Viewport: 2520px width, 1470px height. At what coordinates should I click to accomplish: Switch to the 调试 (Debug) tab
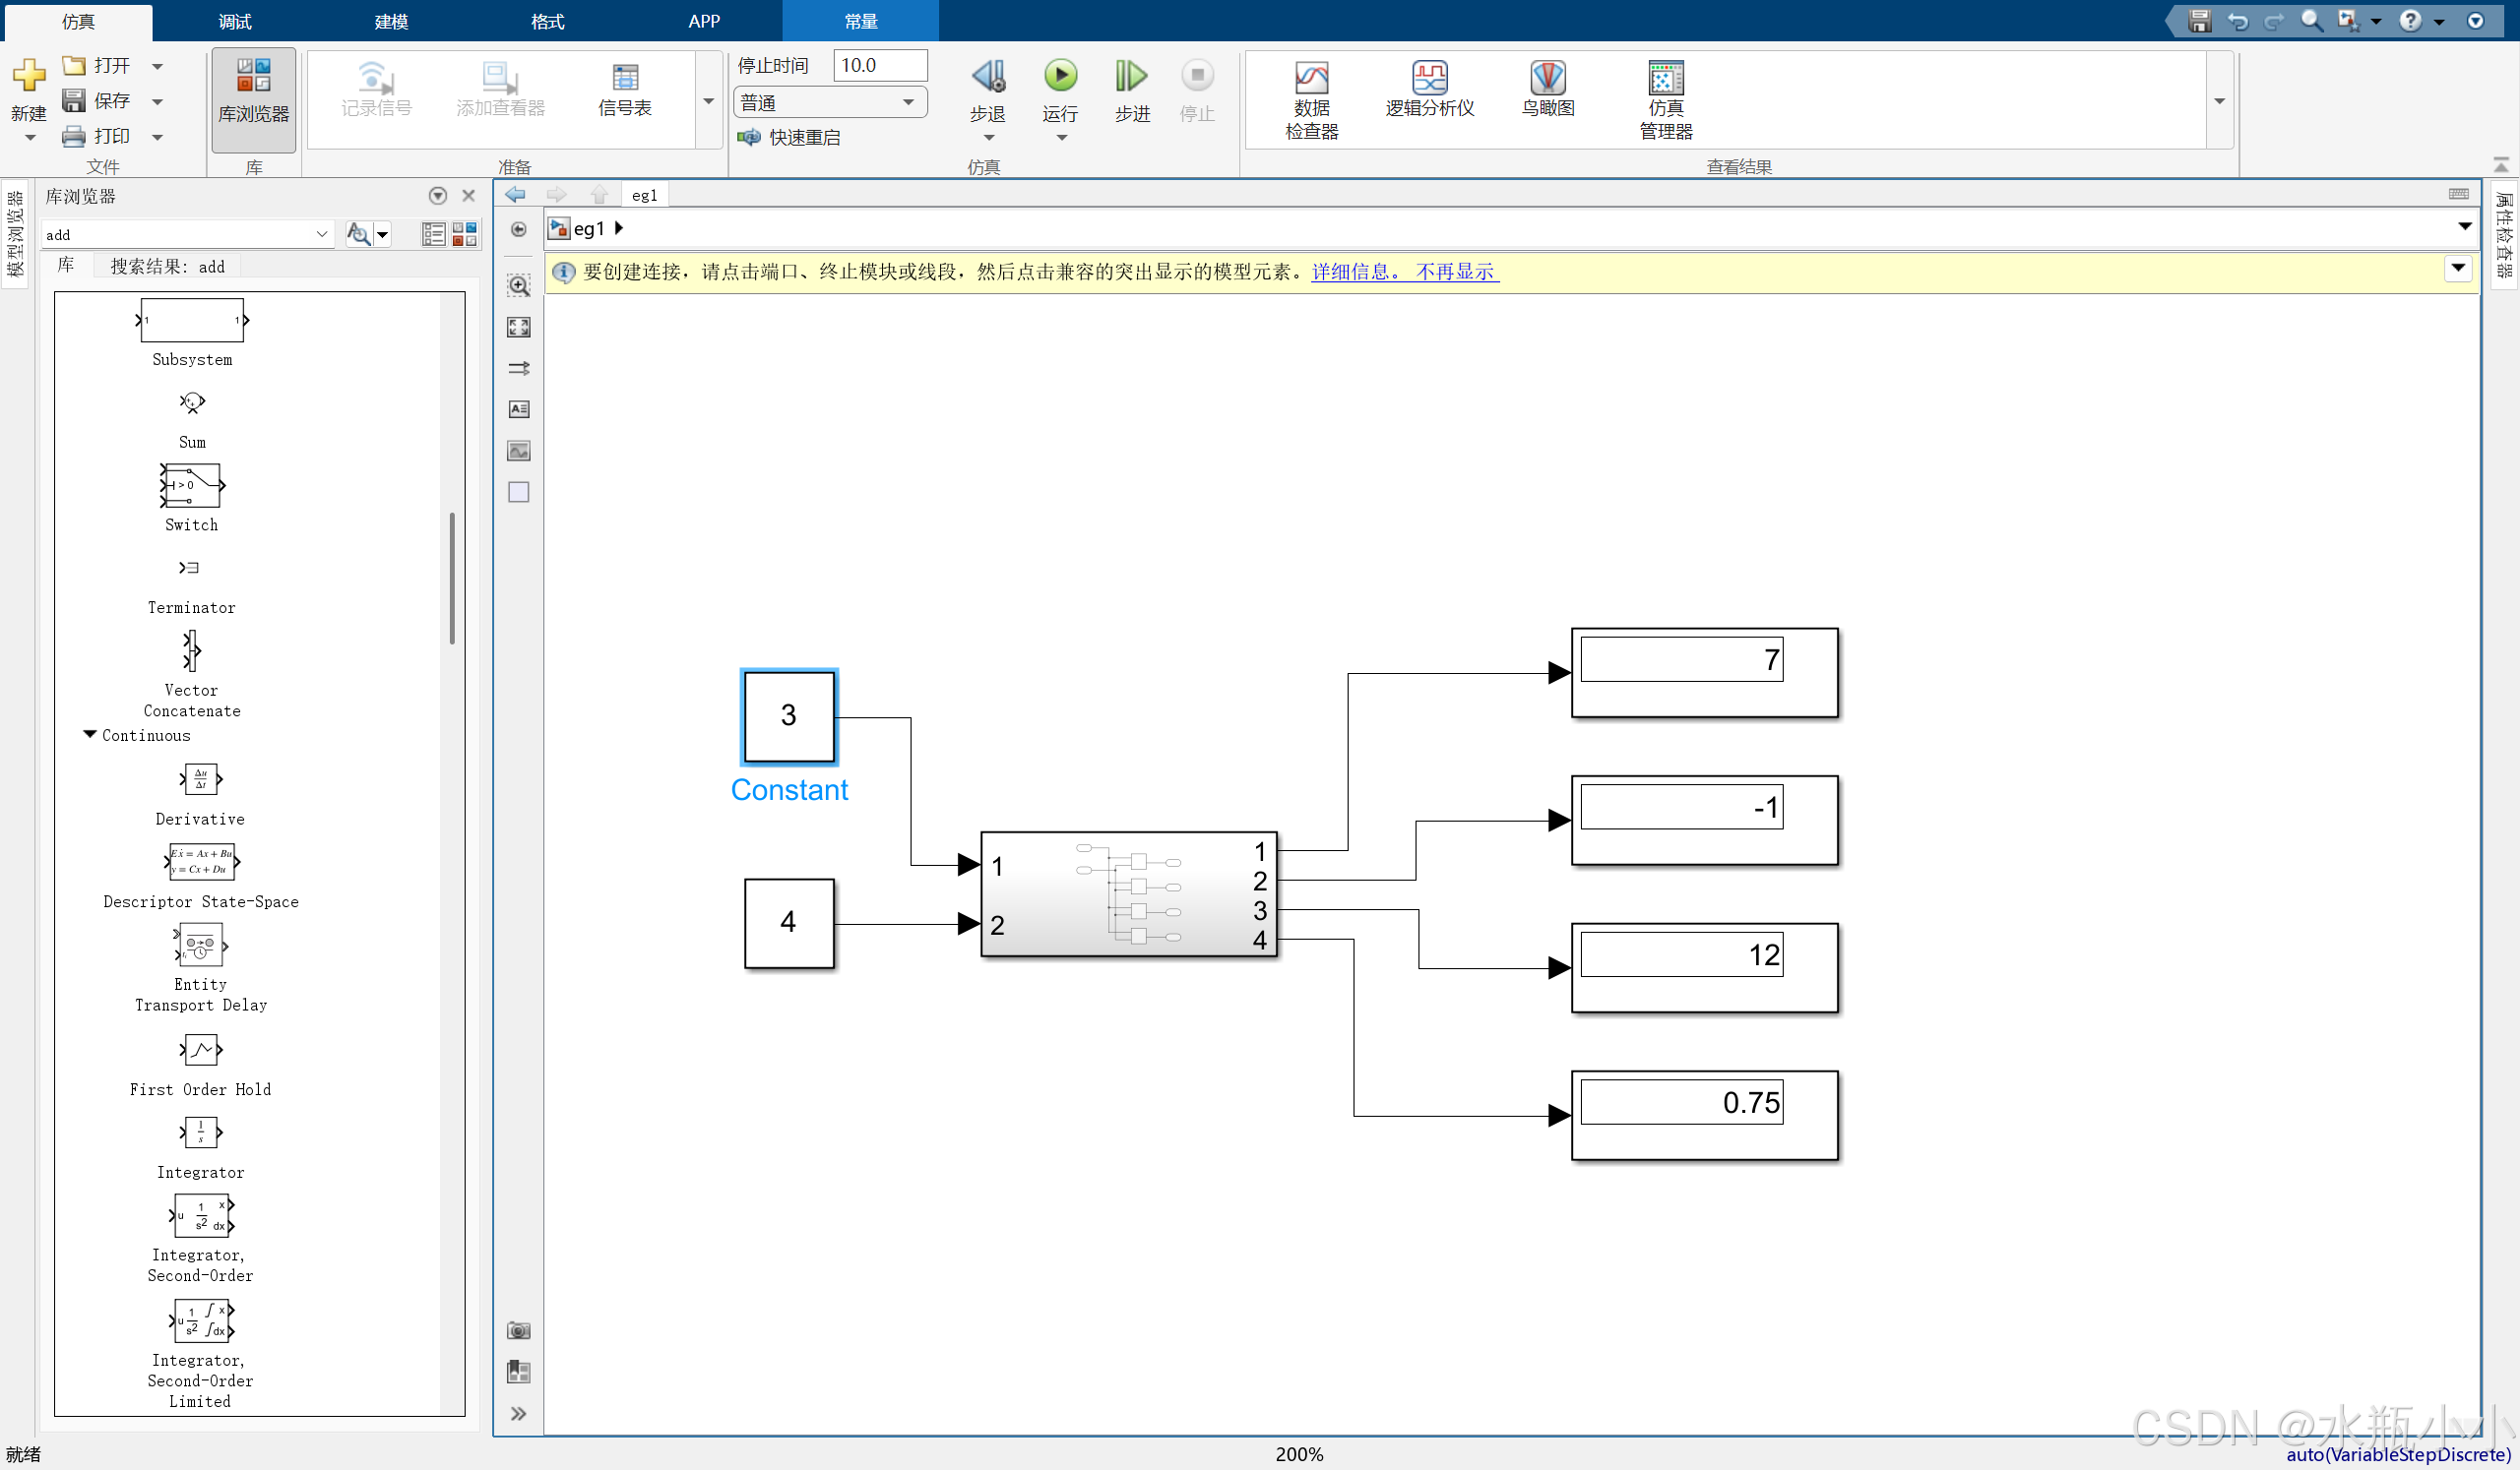click(235, 21)
